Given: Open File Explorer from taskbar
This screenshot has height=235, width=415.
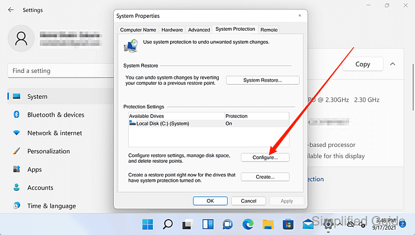Looking at the screenshot, I should tap(268, 224).
